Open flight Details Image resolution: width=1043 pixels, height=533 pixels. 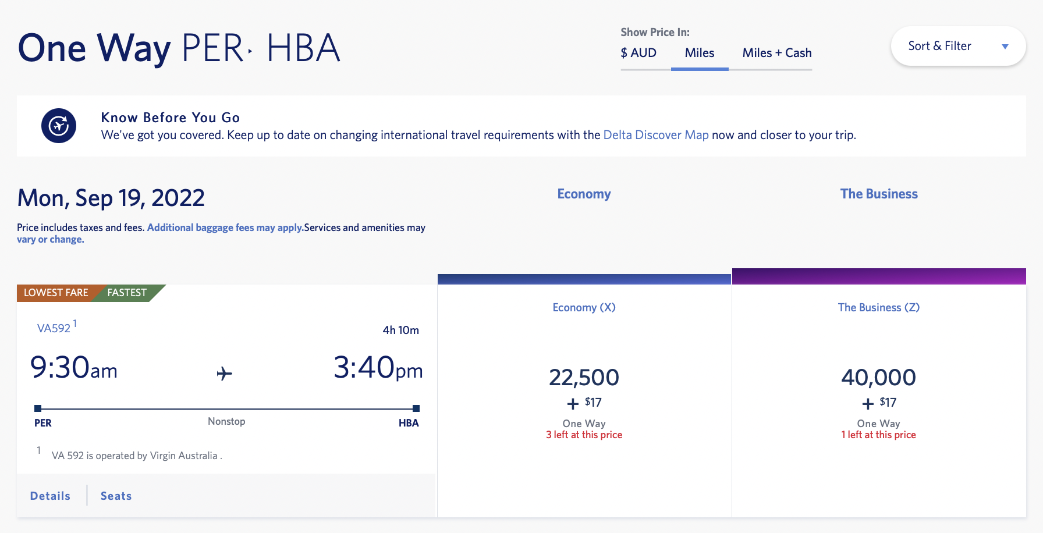51,496
